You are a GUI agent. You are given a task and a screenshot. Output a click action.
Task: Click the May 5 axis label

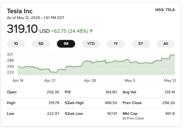[130, 81]
